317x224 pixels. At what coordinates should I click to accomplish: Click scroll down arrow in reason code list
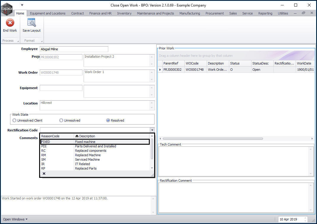pyautogui.click(x=152, y=168)
